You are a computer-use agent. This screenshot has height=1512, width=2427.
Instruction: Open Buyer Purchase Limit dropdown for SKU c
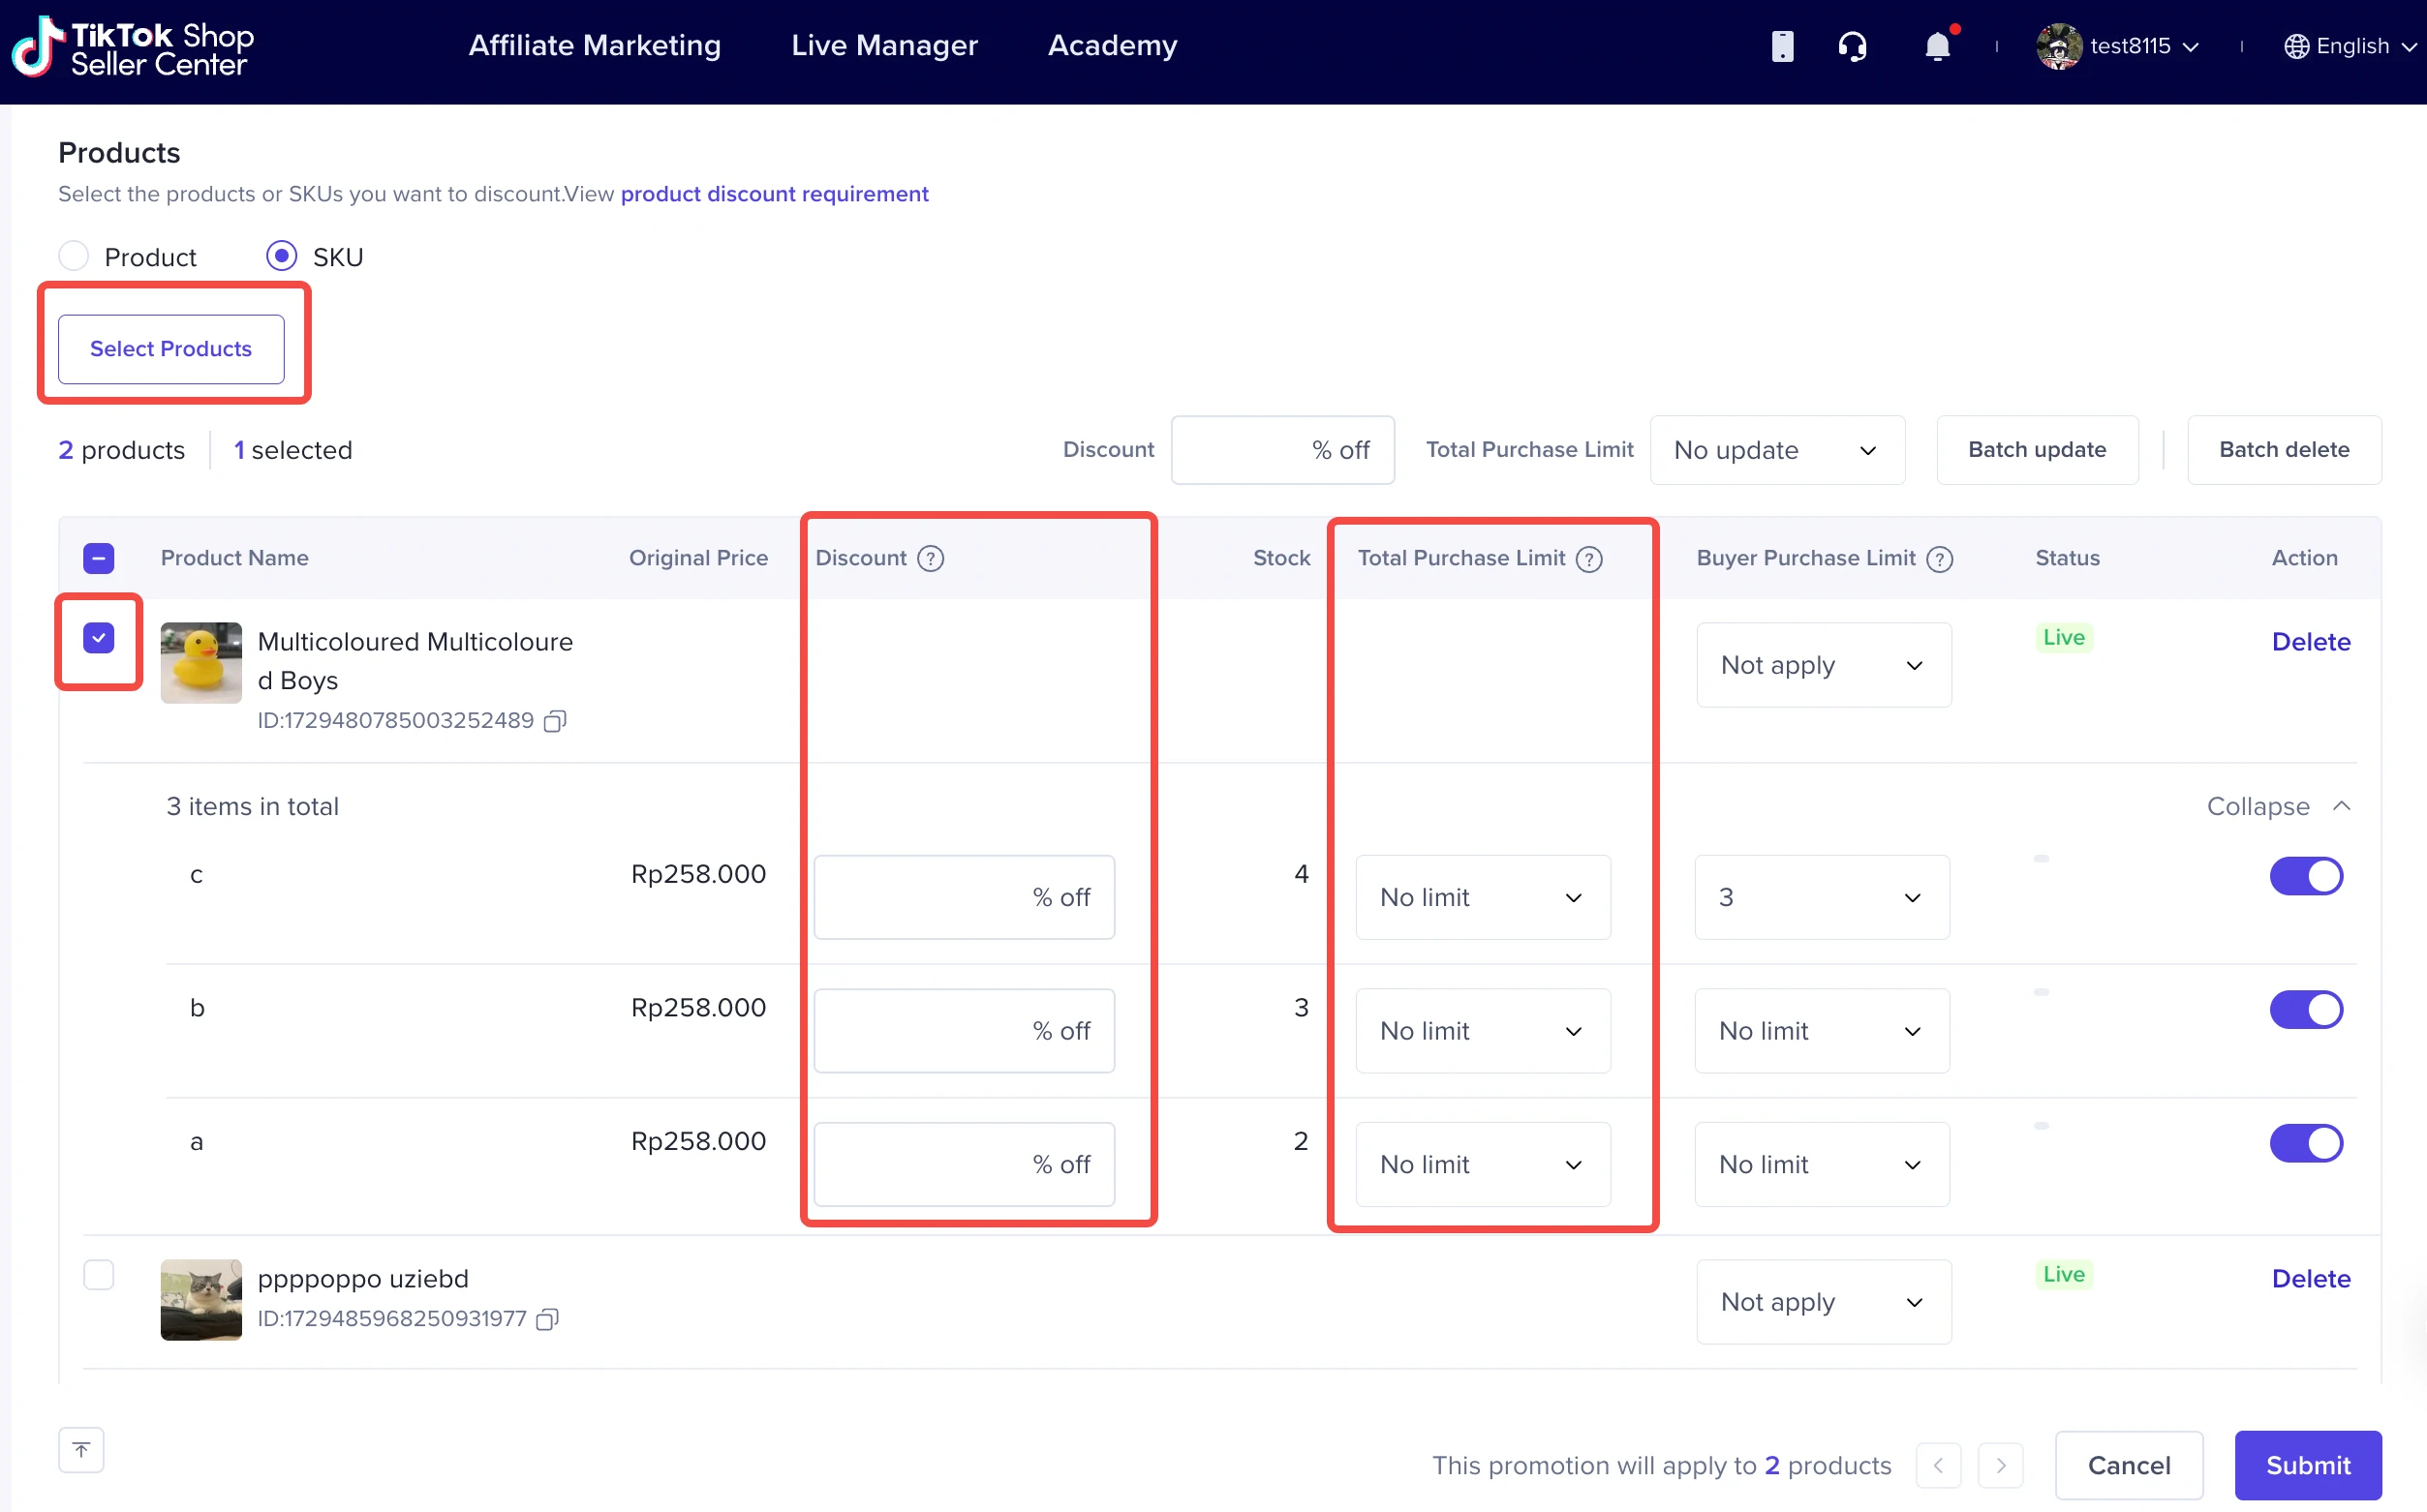[1821, 897]
